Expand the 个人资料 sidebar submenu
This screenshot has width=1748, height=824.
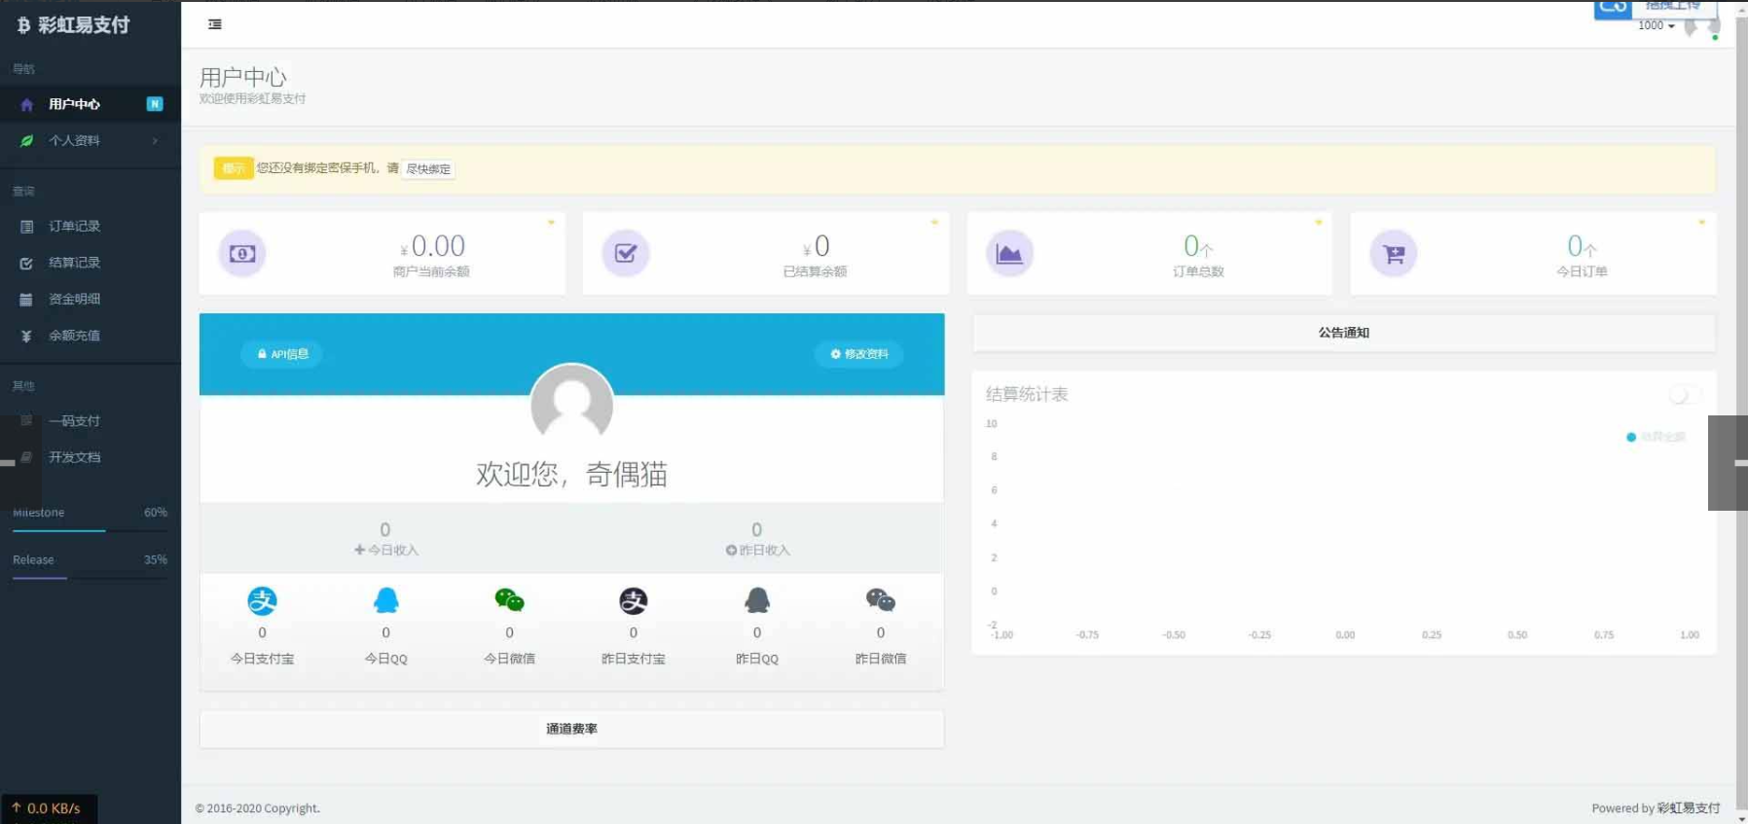click(x=90, y=141)
